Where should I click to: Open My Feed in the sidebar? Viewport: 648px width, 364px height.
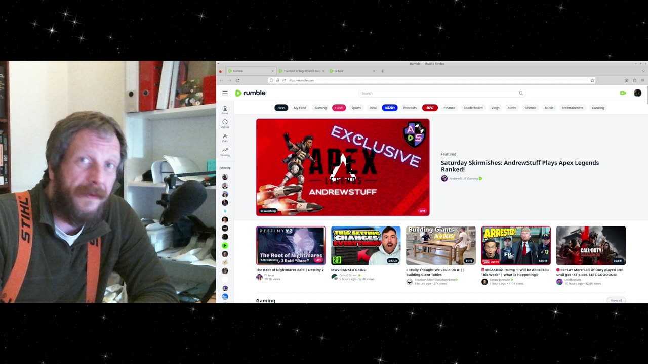coord(225,124)
